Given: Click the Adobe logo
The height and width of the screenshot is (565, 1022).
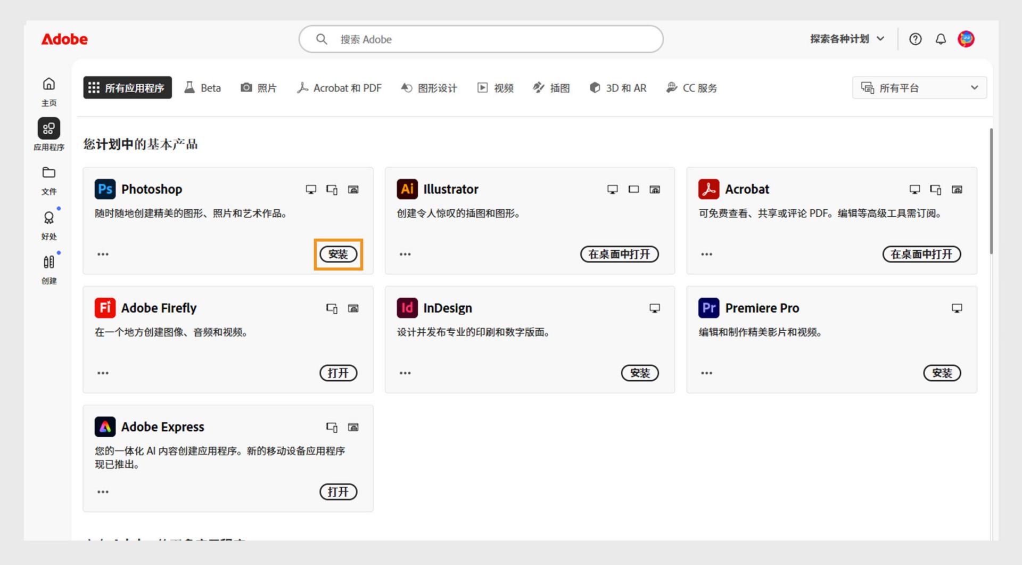Looking at the screenshot, I should tap(64, 39).
